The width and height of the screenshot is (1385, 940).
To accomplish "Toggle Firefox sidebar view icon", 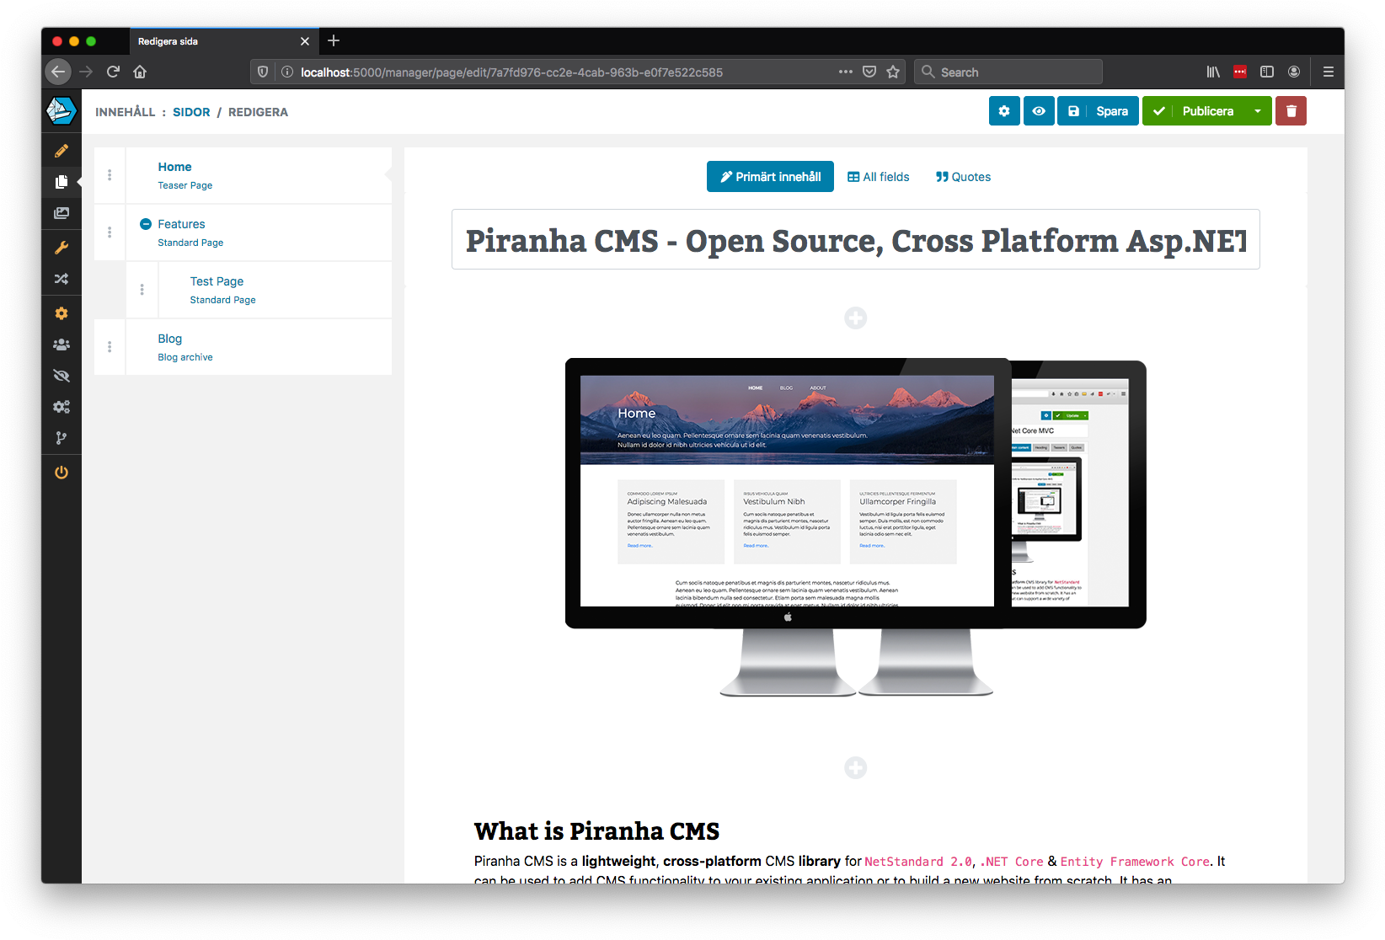I will coord(1267,72).
